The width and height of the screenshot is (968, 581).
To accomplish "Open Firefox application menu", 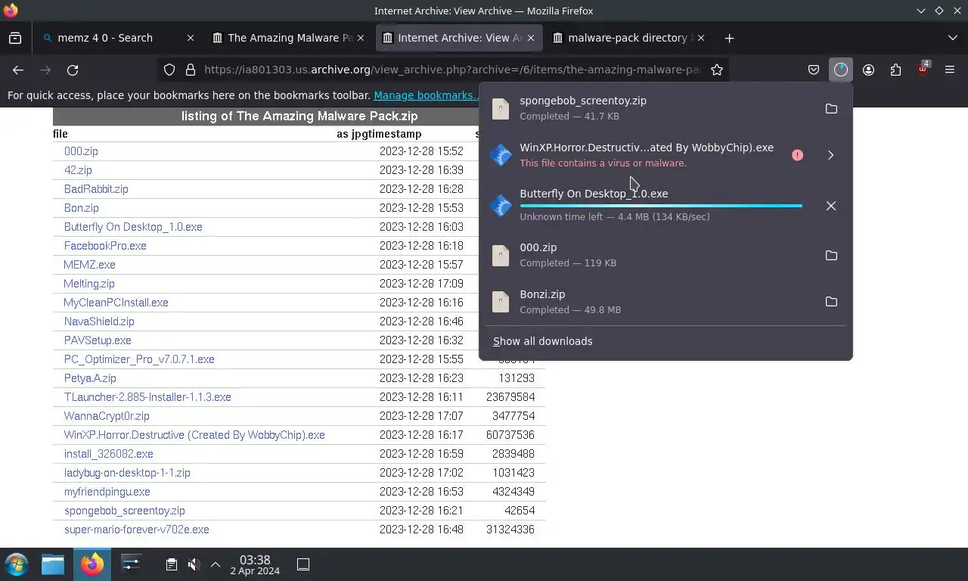I will [950, 70].
